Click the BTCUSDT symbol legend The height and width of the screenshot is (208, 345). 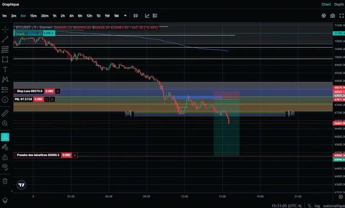[x=34, y=28]
